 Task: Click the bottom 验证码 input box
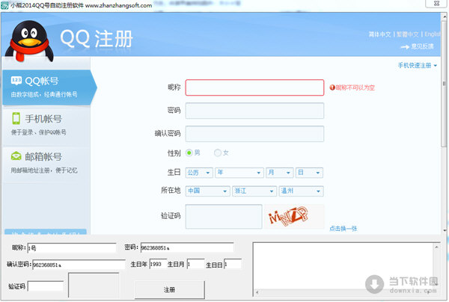tap(45, 286)
